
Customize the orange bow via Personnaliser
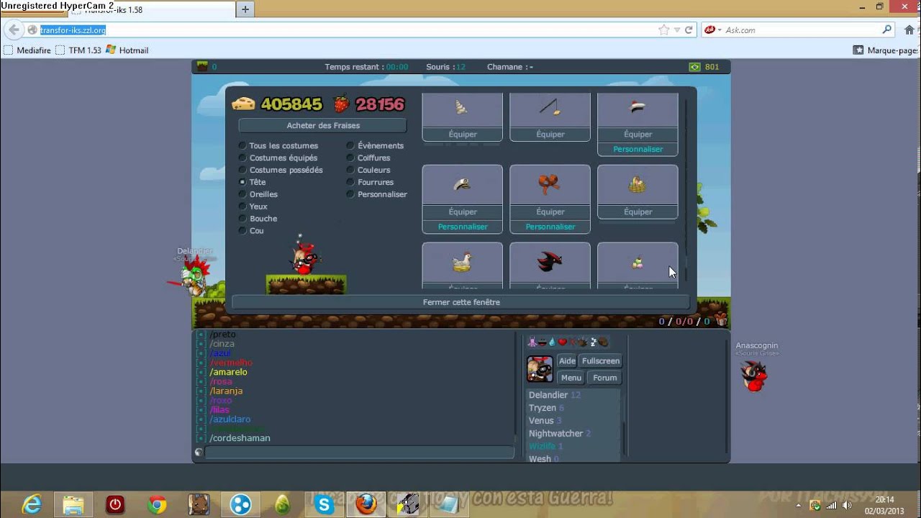click(550, 227)
